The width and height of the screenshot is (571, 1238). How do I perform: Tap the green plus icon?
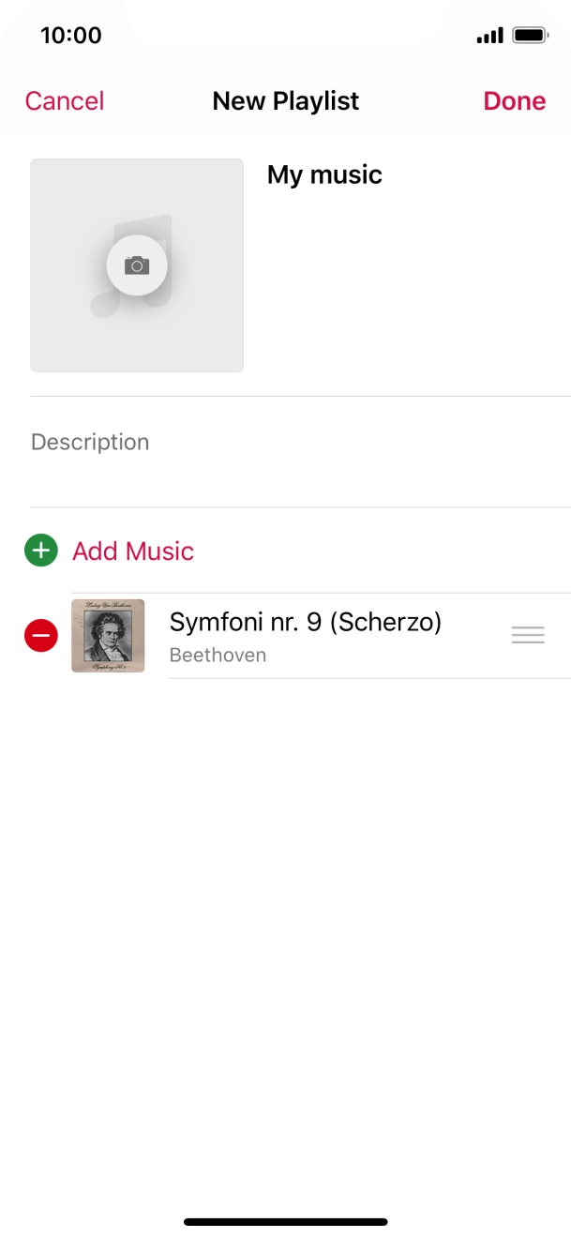[41, 551]
